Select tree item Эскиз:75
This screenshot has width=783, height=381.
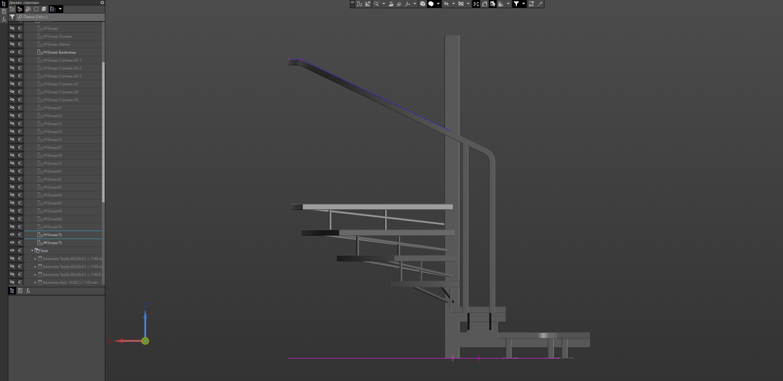[x=52, y=242]
